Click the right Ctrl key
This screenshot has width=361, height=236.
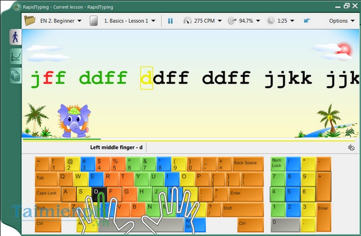point(250,225)
